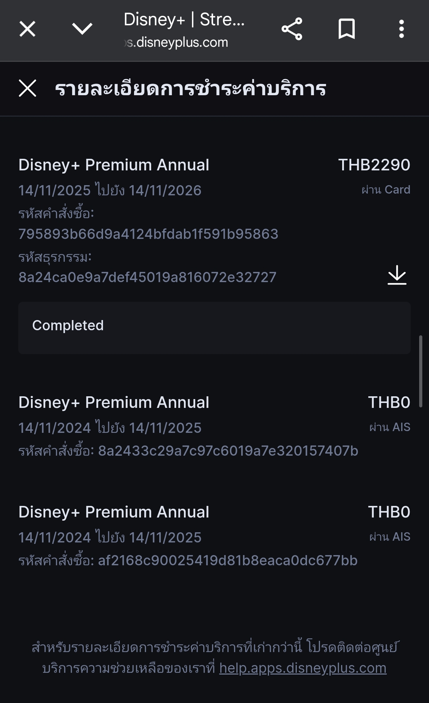
Task: Collapse browser with the down chevron
Action: coord(82,29)
